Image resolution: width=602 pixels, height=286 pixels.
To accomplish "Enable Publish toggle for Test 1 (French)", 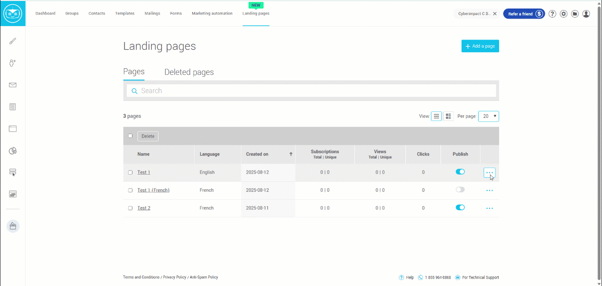I will (460, 190).
